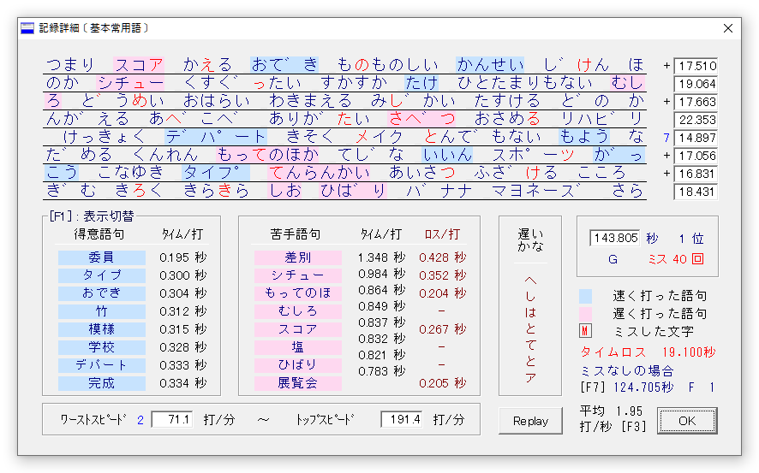Click the 得意語句 column header
Viewport: 759px width, 473px height.
99,234
